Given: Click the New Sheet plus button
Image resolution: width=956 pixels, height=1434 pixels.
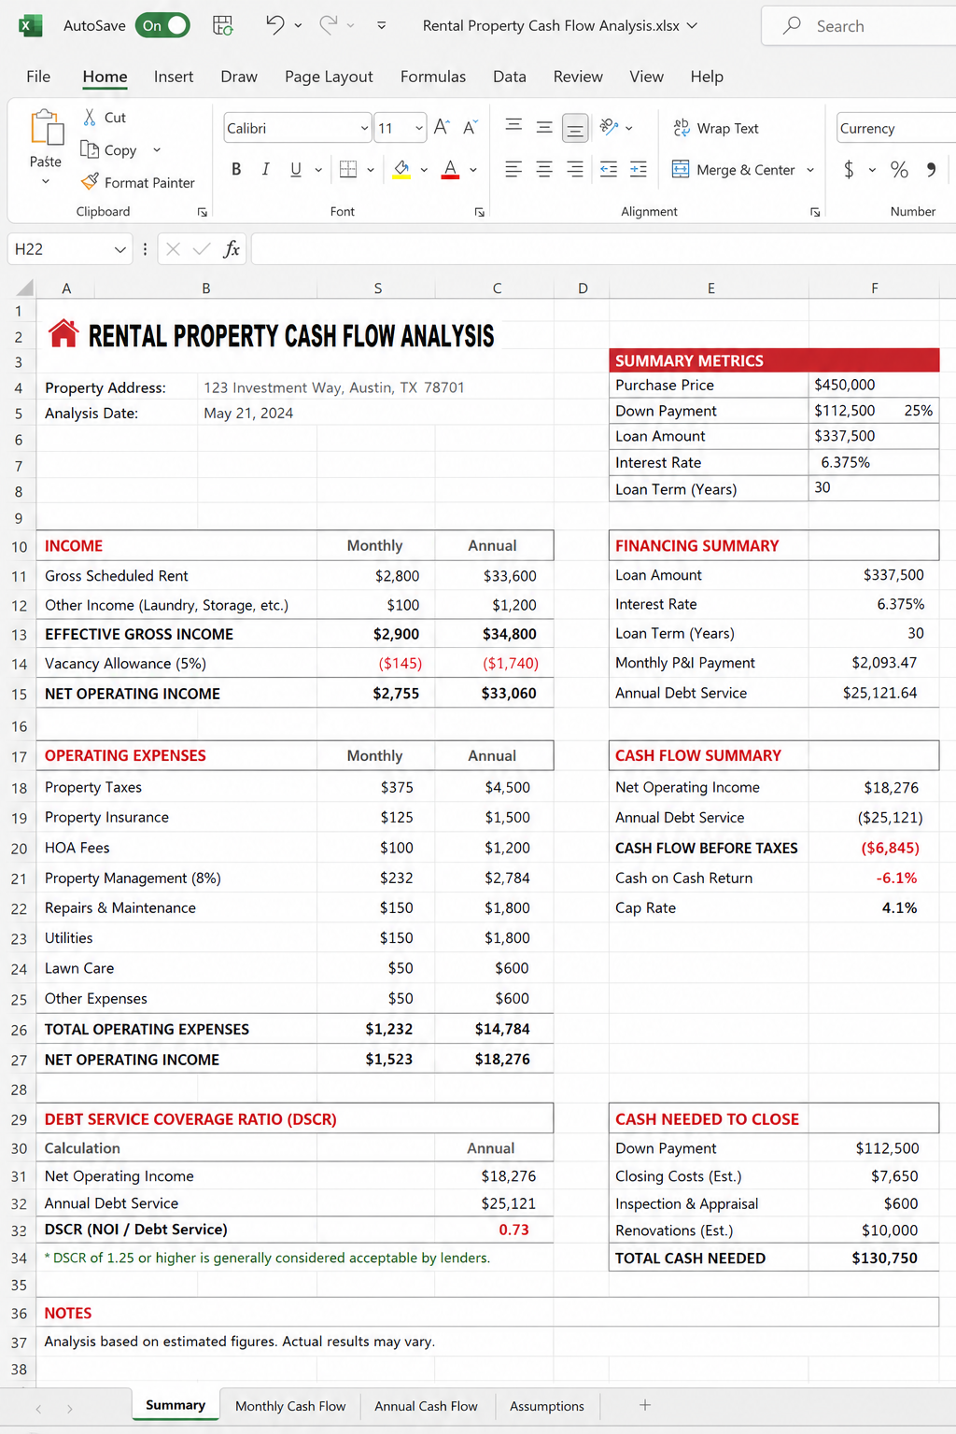Looking at the screenshot, I should (x=645, y=1405).
